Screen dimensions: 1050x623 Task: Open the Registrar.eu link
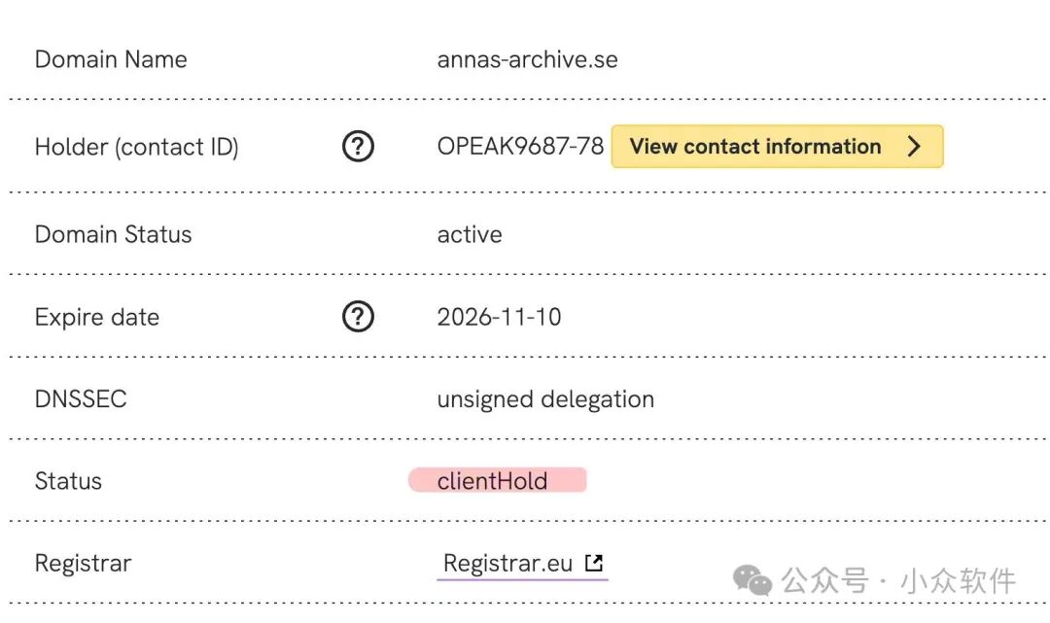[507, 564]
